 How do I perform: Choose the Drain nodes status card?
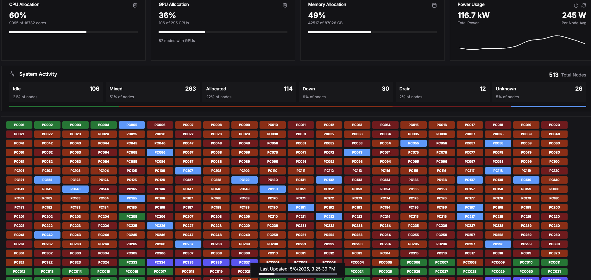[x=442, y=92]
